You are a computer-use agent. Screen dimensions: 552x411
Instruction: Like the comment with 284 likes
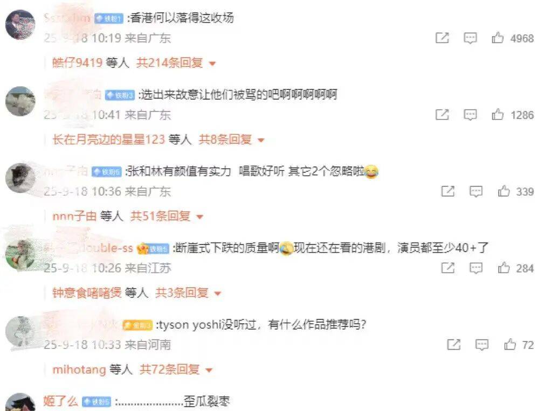pos(503,268)
